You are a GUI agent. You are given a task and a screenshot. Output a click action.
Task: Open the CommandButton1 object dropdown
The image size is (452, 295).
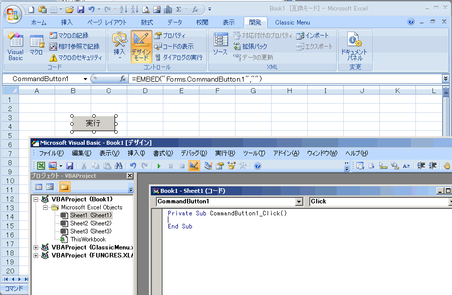(299, 202)
